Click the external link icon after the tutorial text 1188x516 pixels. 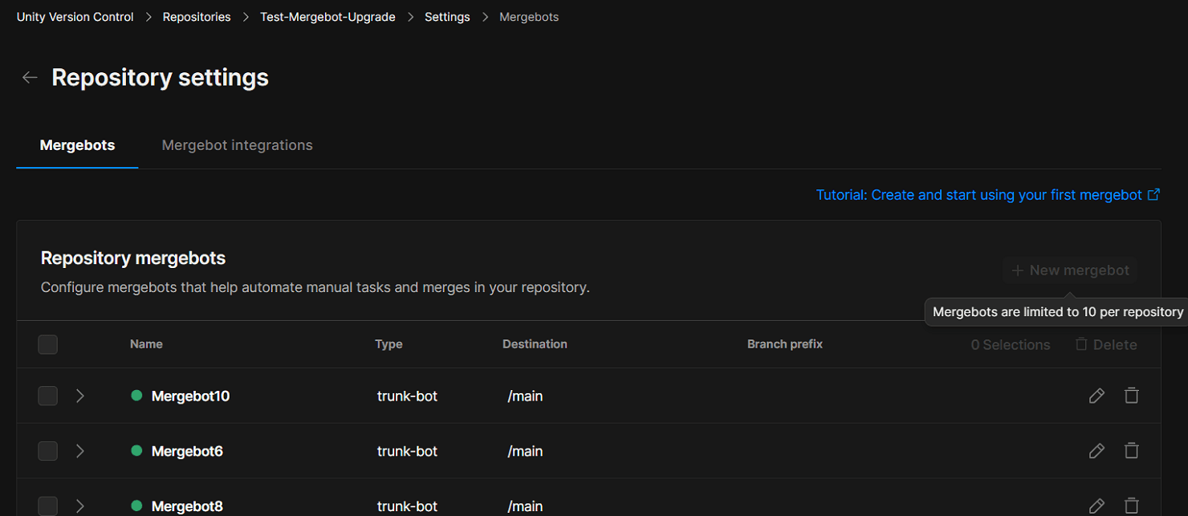(x=1153, y=194)
